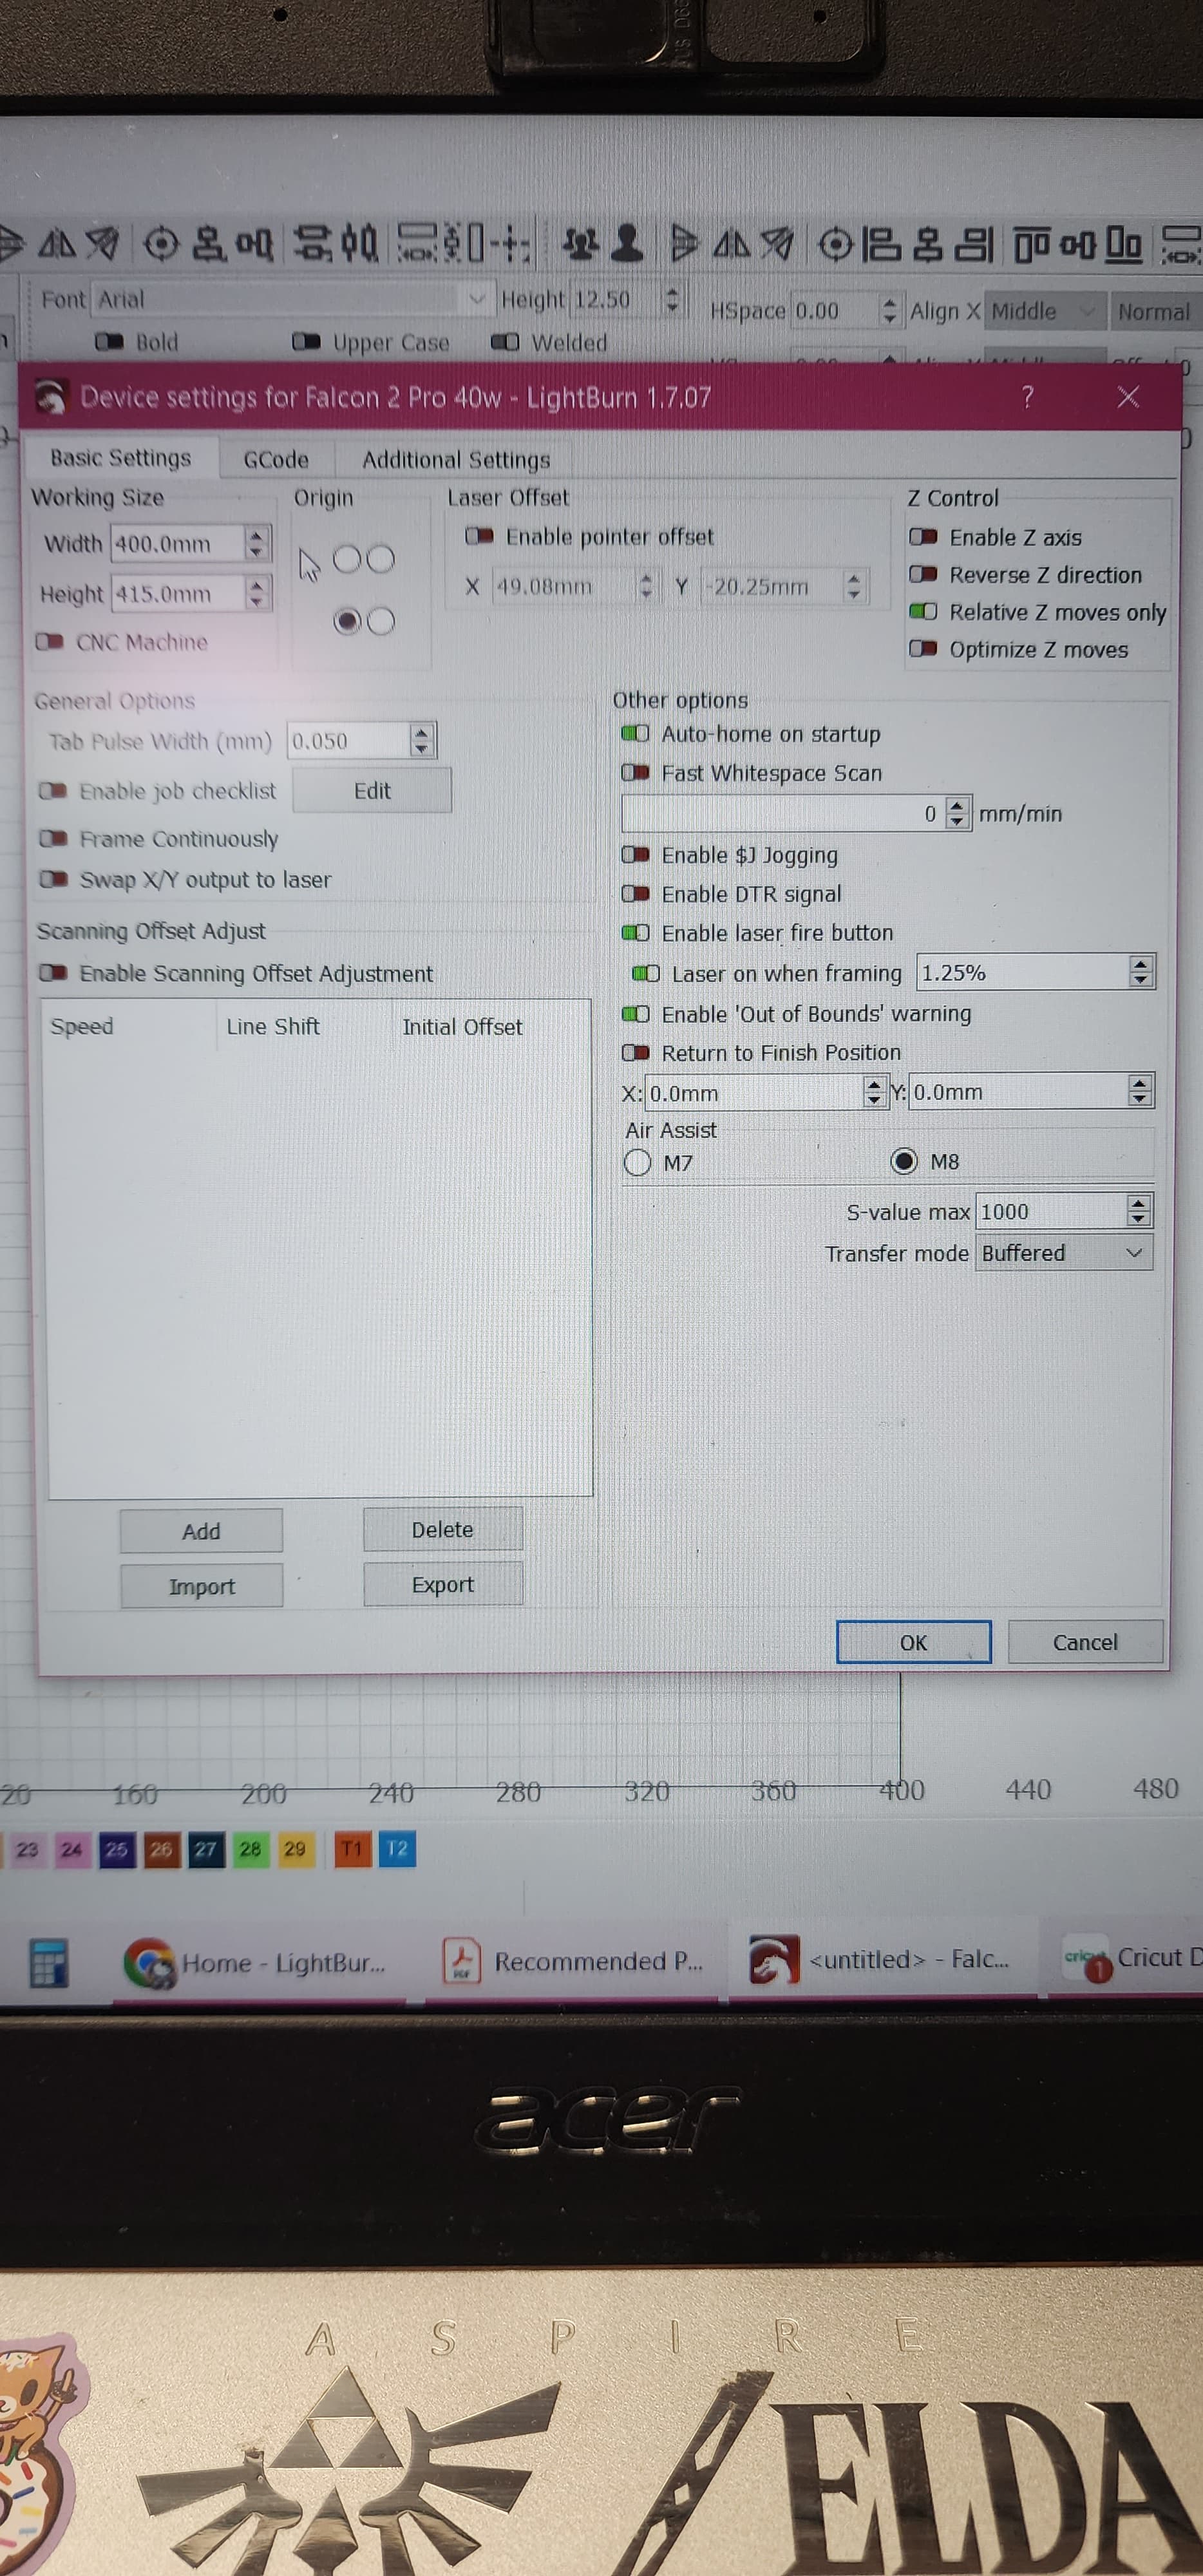The image size is (1203, 2576).
Task: Open the Align X Middle dropdown
Action: pyautogui.click(x=1046, y=311)
